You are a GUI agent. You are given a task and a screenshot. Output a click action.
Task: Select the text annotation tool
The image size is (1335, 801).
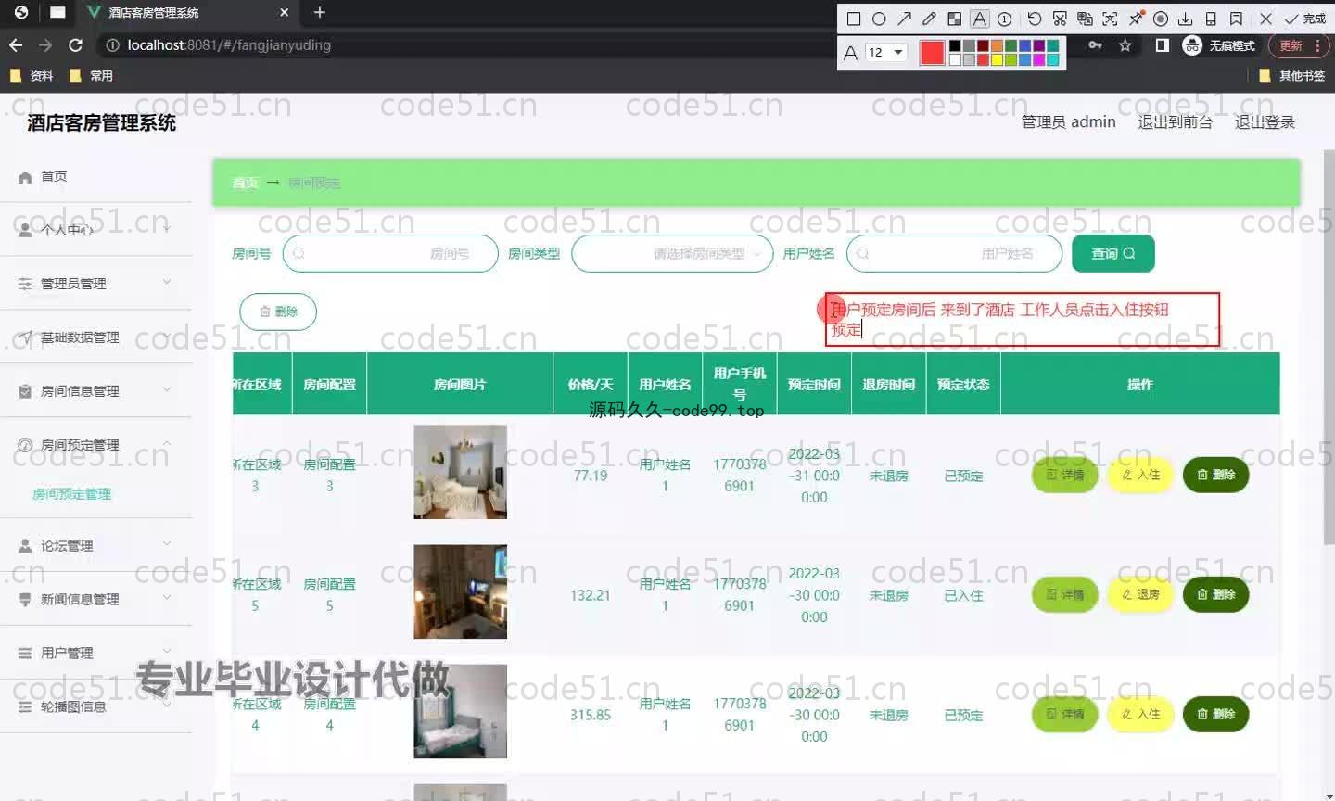(x=979, y=19)
